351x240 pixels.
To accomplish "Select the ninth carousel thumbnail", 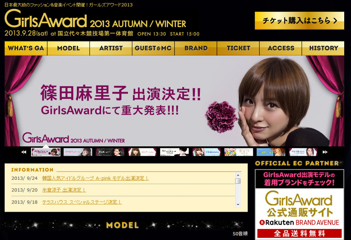I will pos(303,152).
